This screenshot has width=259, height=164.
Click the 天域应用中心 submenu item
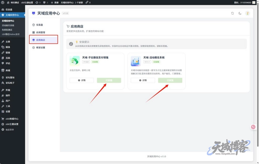tap(8, 21)
